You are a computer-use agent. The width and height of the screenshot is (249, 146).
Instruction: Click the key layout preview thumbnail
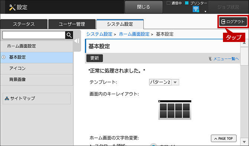click(x=175, y=110)
